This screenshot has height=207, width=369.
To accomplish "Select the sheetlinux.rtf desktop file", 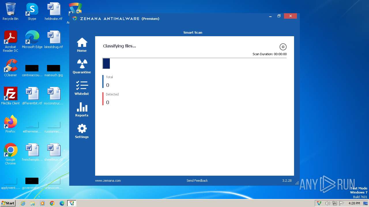I will (x=54, y=152).
